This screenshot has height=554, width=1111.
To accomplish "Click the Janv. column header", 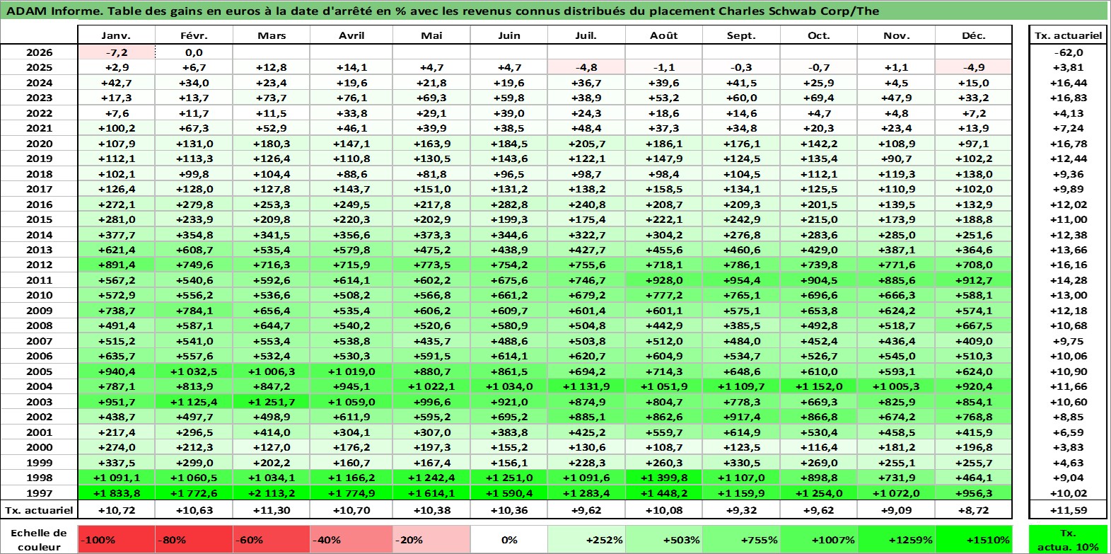I will [x=116, y=35].
